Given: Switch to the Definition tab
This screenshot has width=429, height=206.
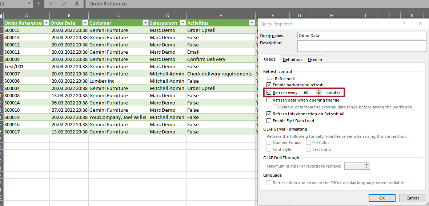Looking at the screenshot, I should point(292,59).
